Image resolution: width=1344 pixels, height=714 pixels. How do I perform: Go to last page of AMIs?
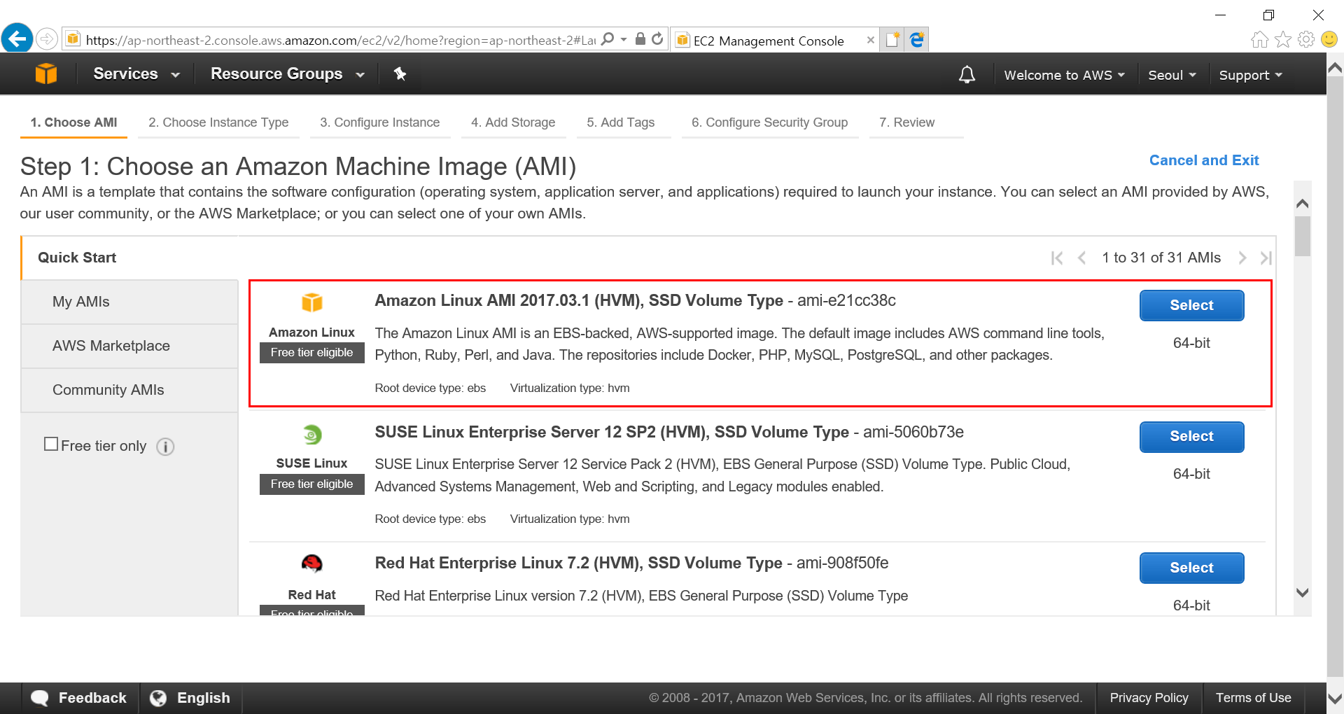coord(1266,258)
